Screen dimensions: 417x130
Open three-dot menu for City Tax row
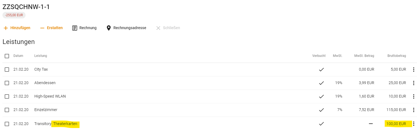click(413, 70)
